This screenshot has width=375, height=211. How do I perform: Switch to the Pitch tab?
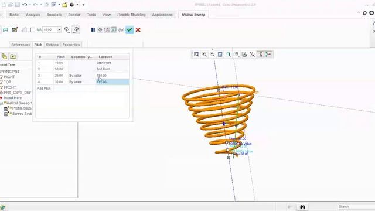coord(38,45)
